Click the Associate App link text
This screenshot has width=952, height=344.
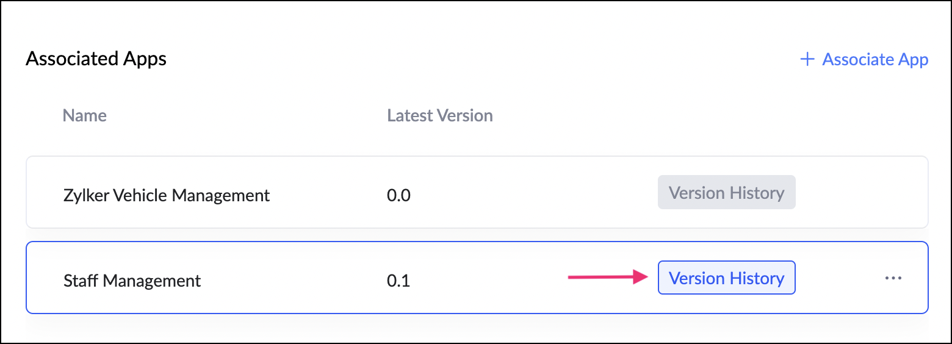[x=875, y=59]
